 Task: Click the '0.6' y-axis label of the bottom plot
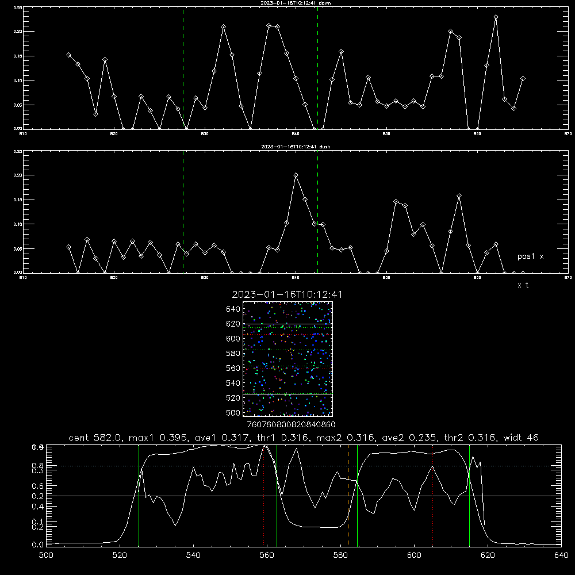[38, 486]
